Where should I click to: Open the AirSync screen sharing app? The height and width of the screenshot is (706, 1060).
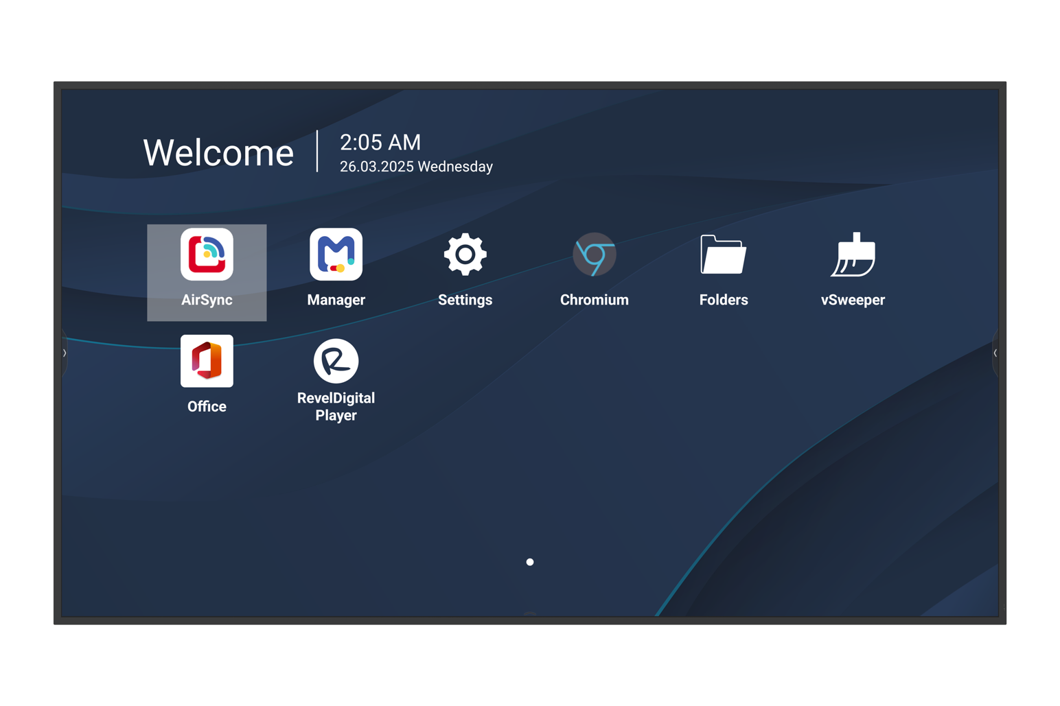pos(207,254)
